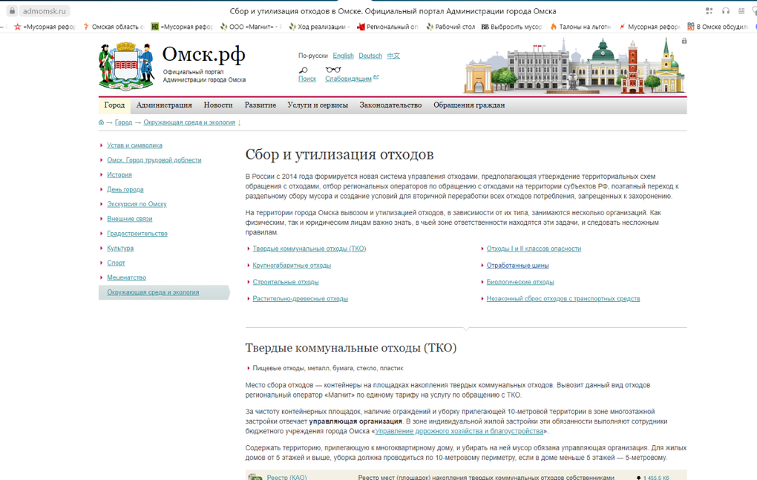Click the headphones icon in the browser toolbar
This screenshot has width=757, height=480.
(x=725, y=10)
